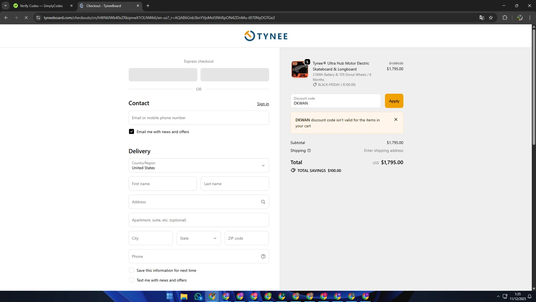Click the Total Savings tag icon
The image size is (536, 302).
tap(293, 170)
